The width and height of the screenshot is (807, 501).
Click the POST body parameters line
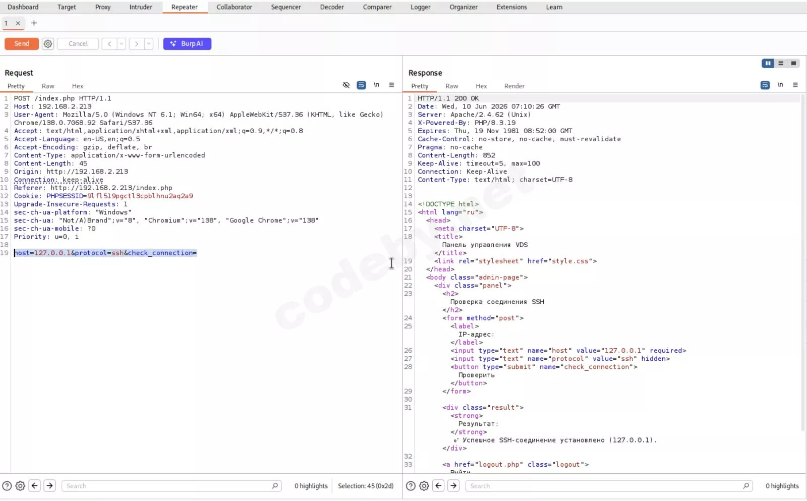pyautogui.click(x=105, y=253)
